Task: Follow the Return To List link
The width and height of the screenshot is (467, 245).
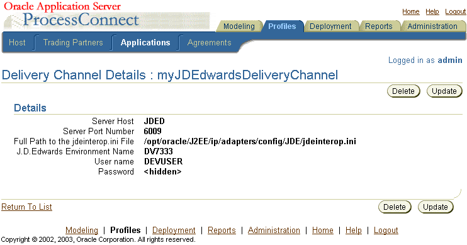Action: (x=26, y=207)
